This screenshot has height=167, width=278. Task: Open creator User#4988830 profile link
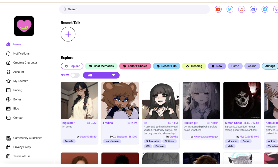pyautogui.click(x=88, y=137)
